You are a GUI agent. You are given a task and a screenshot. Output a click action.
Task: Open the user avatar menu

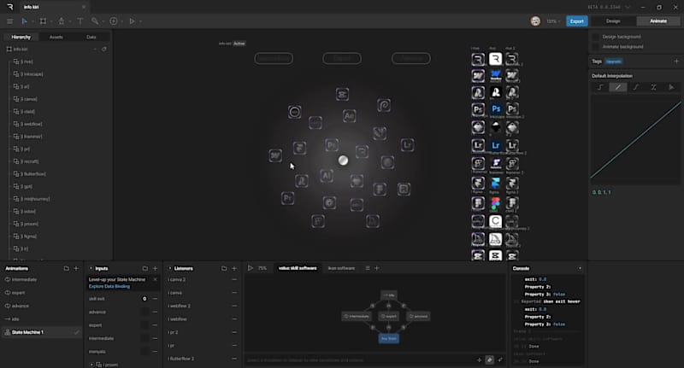[535, 20]
